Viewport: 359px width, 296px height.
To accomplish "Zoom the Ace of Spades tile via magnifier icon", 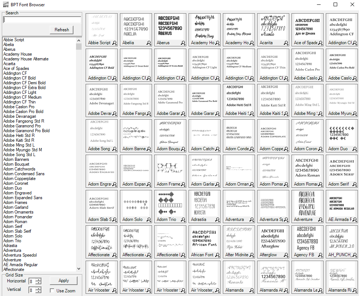I will coord(320,43).
